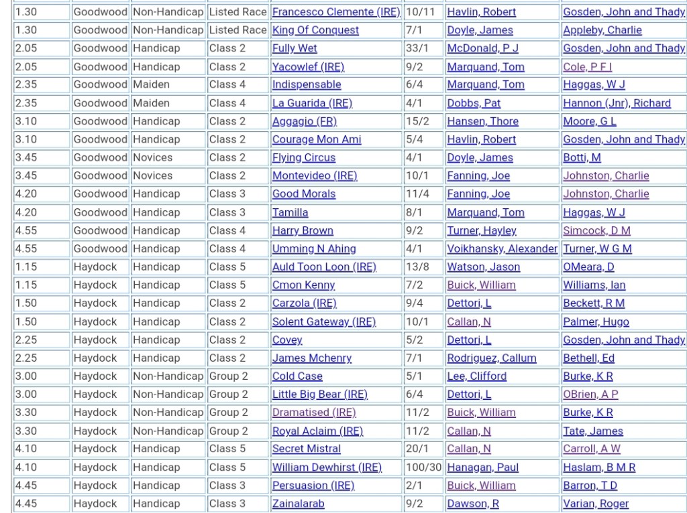Screen dimensions: 687x513
Task: Open the Little Big Bear (IRE) link
Action: tap(319, 394)
